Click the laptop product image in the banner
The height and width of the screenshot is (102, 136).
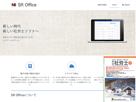pos(107,31)
